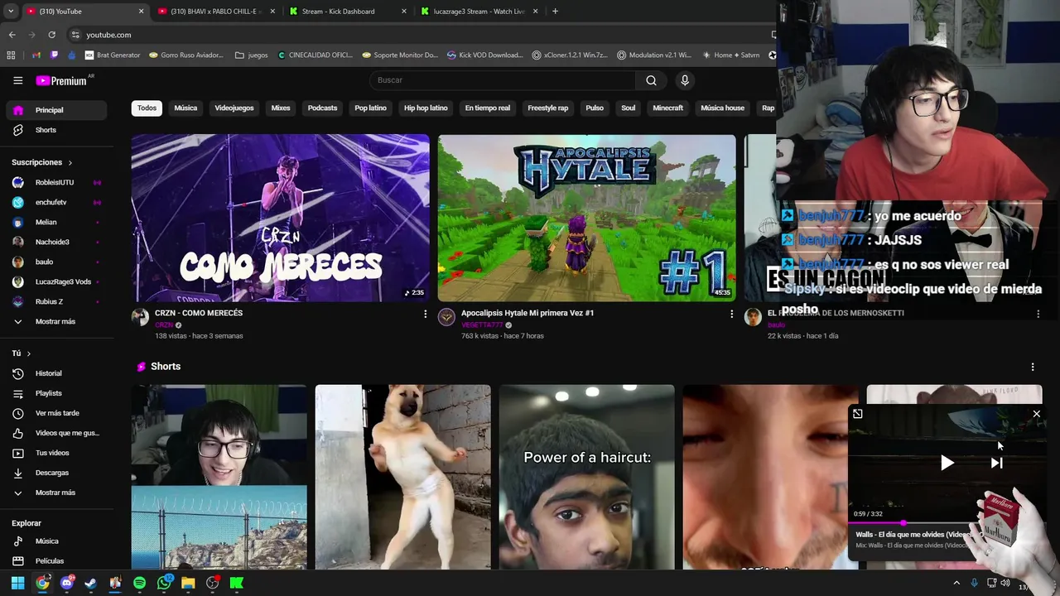Open Películas under Explorar
1060x596 pixels.
coord(56,560)
